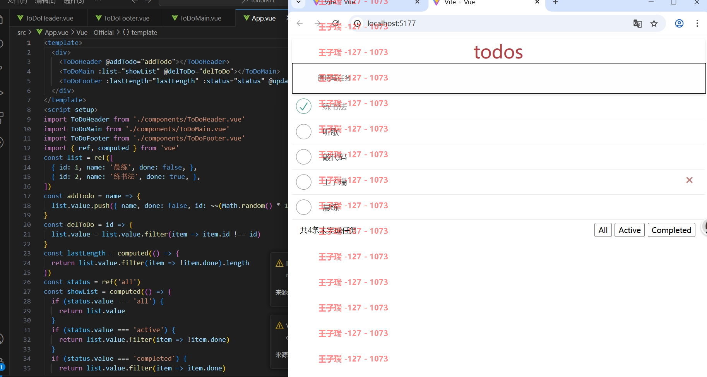Viewport: 707px width, 377px height.
Task: Click the localhost:5177 address bar
Action: tap(507, 23)
